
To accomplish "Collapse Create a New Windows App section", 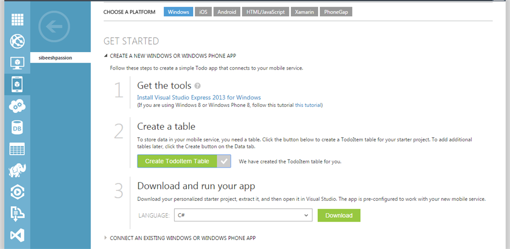I will pos(106,56).
